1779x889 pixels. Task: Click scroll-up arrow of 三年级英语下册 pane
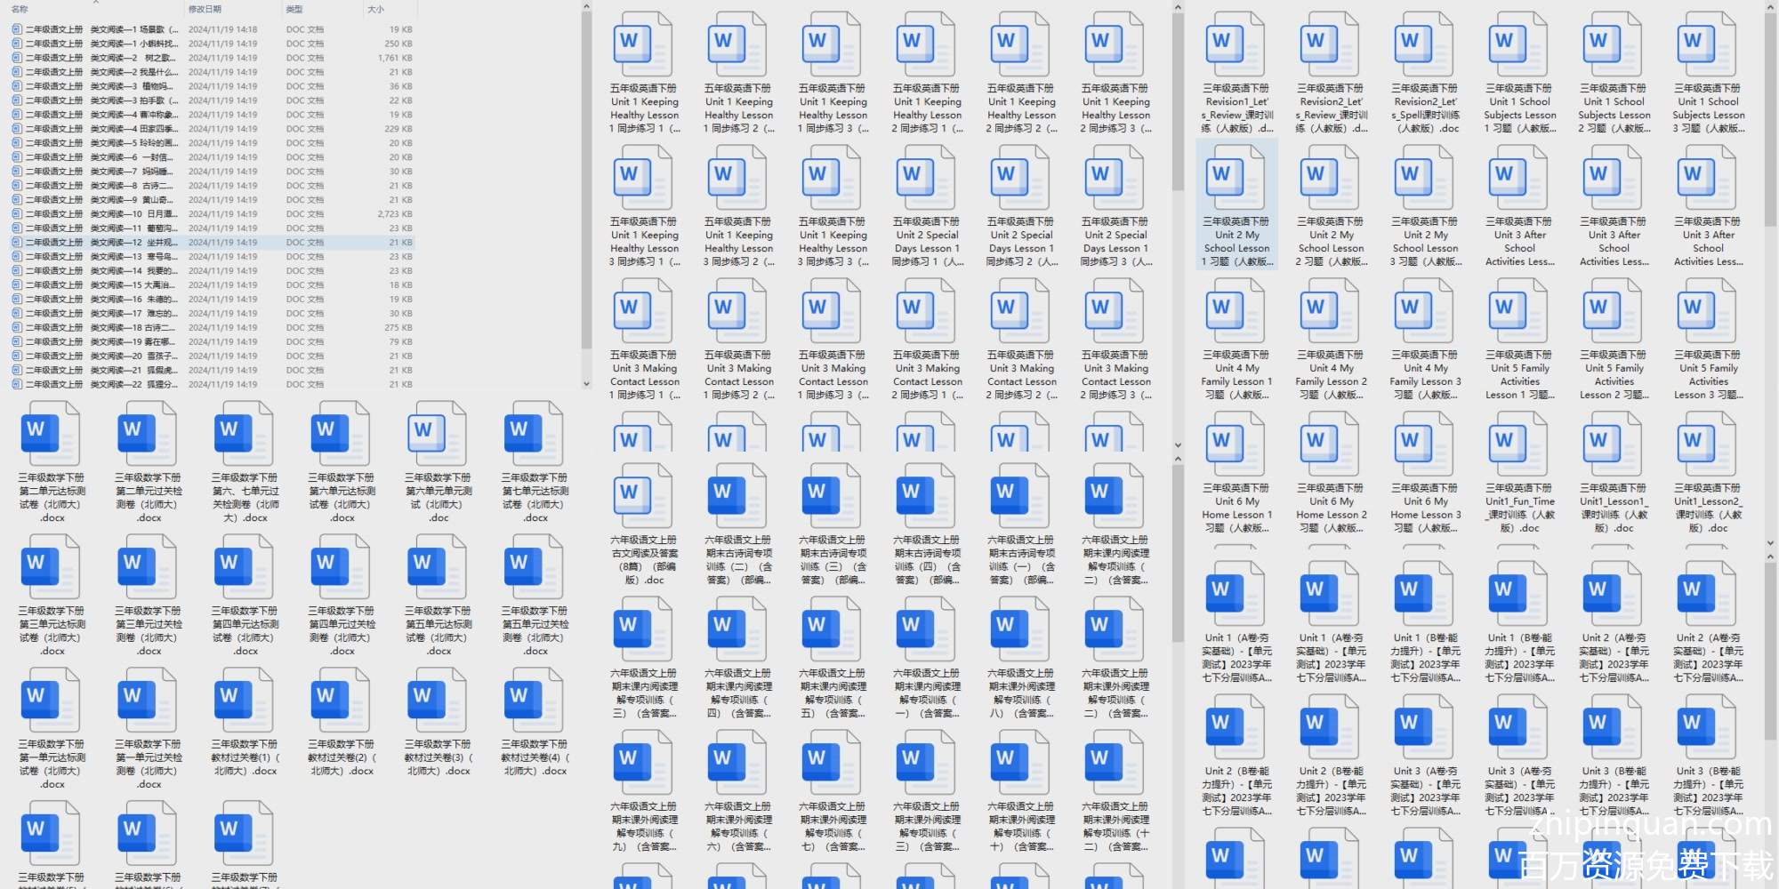tap(1770, 7)
